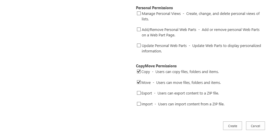Viewport: 267px width, 132px height.
Task: Enable the Export permission checkbox
Action: (139, 93)
